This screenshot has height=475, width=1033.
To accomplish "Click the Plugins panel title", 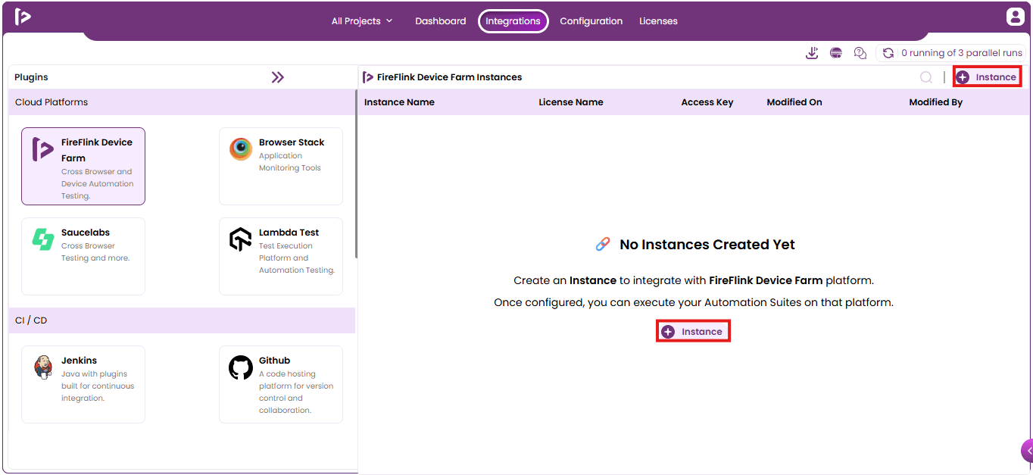I will pos(31,77).
